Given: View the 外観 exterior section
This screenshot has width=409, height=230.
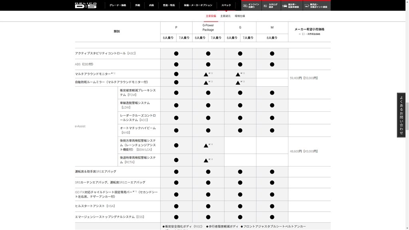Looking at the screenshot, I should [x=138, y=5].
